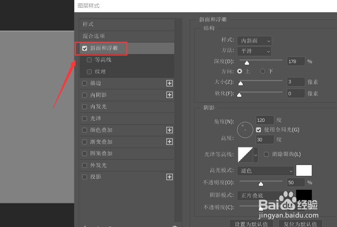Open the 光泽等高线 picker arrow

(255, 155)
